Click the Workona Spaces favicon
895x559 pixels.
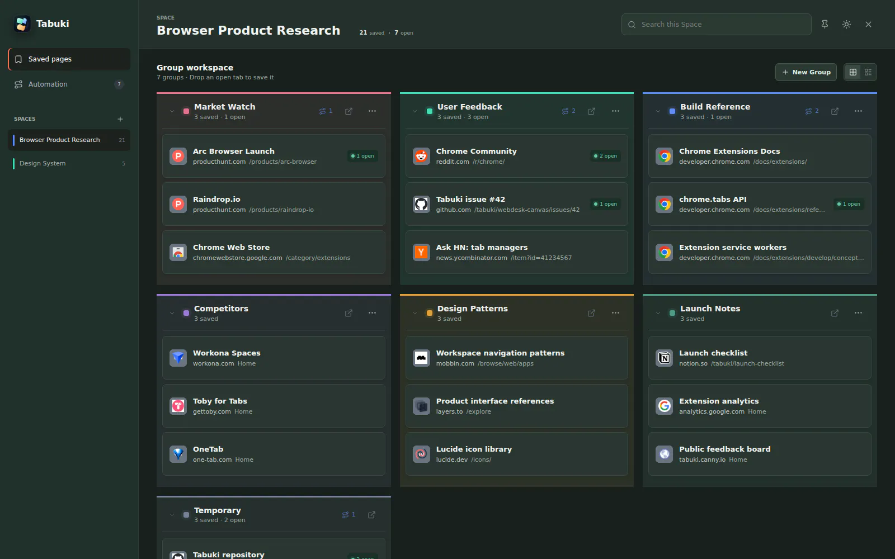coord(178,358)
